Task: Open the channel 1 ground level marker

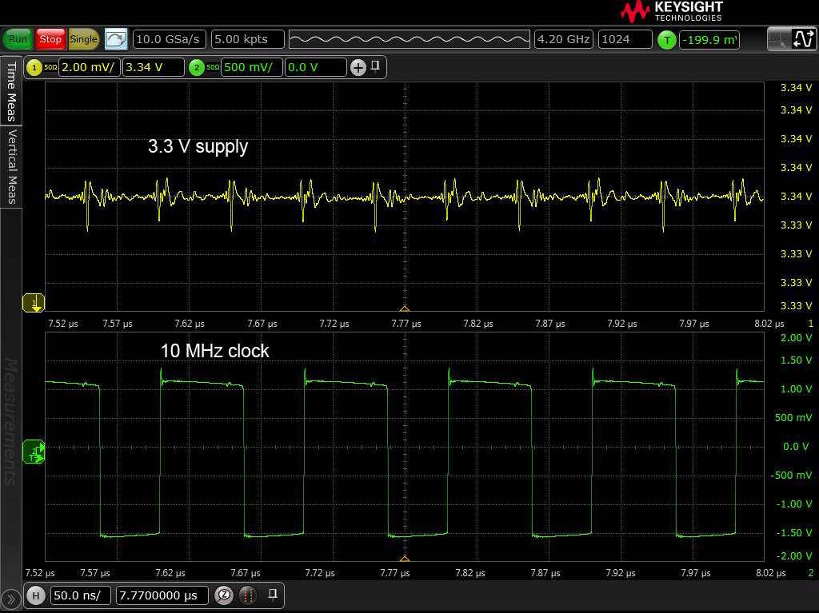Action: pyautogui.click(x=34, y=303)
